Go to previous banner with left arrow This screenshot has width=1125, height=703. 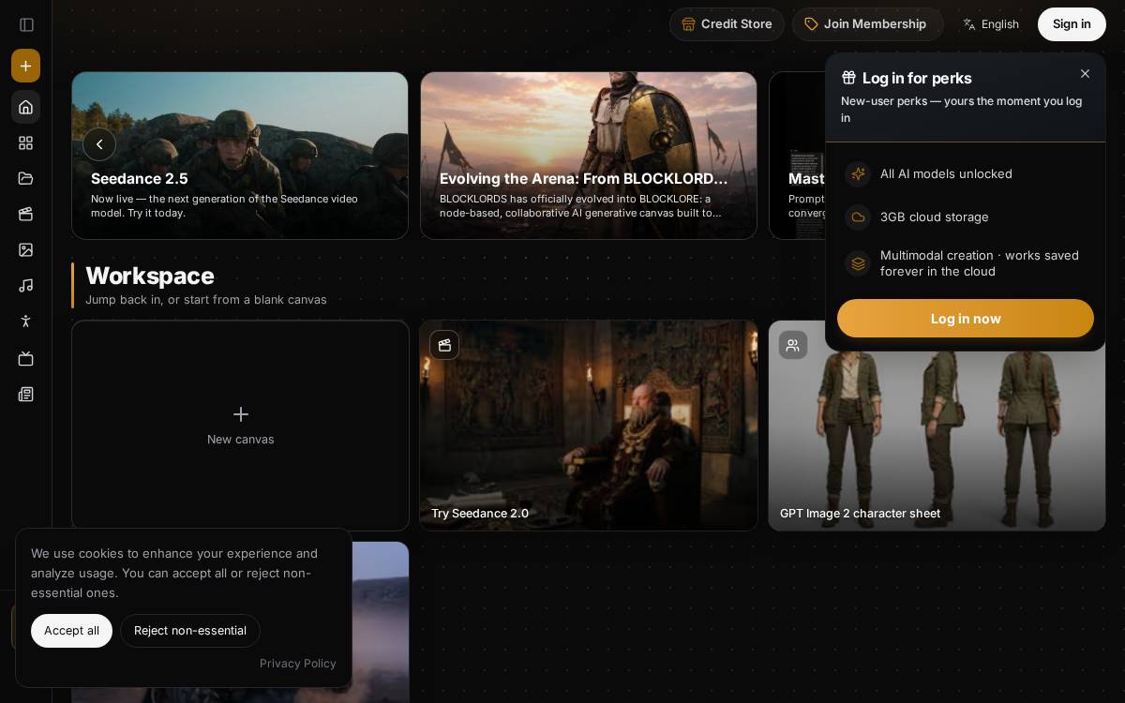click(x=99, y=144)
